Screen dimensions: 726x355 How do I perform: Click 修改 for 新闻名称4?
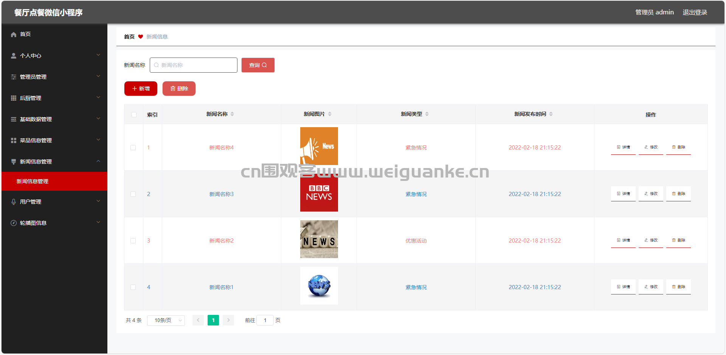click(651, 147)
